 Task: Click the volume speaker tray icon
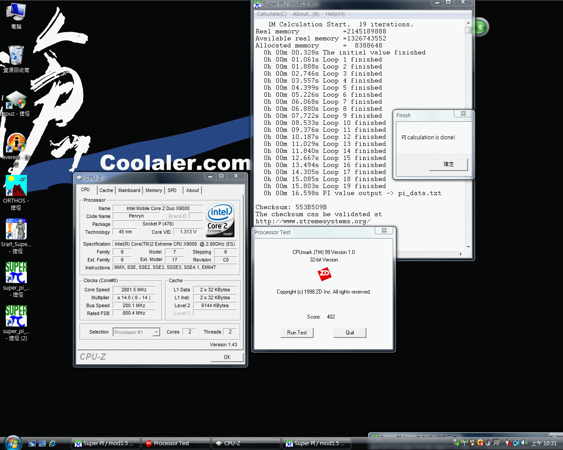tap(524, 443)
